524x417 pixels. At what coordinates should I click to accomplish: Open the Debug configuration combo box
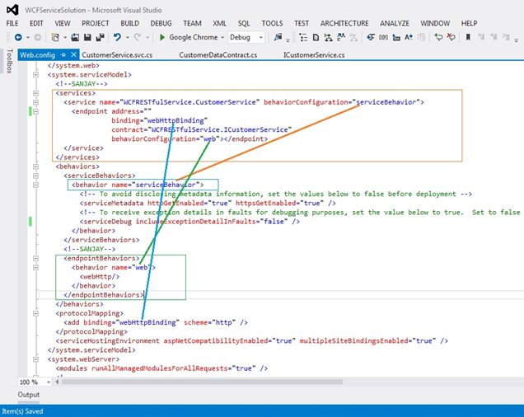[x=246, y=37]
